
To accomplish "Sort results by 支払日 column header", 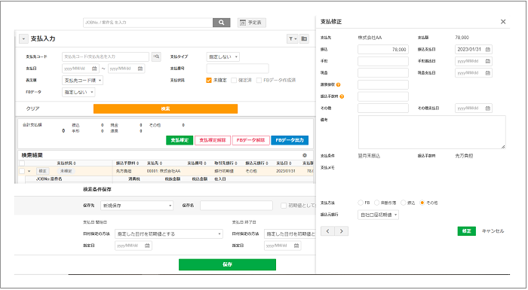I will click(284, 163).
